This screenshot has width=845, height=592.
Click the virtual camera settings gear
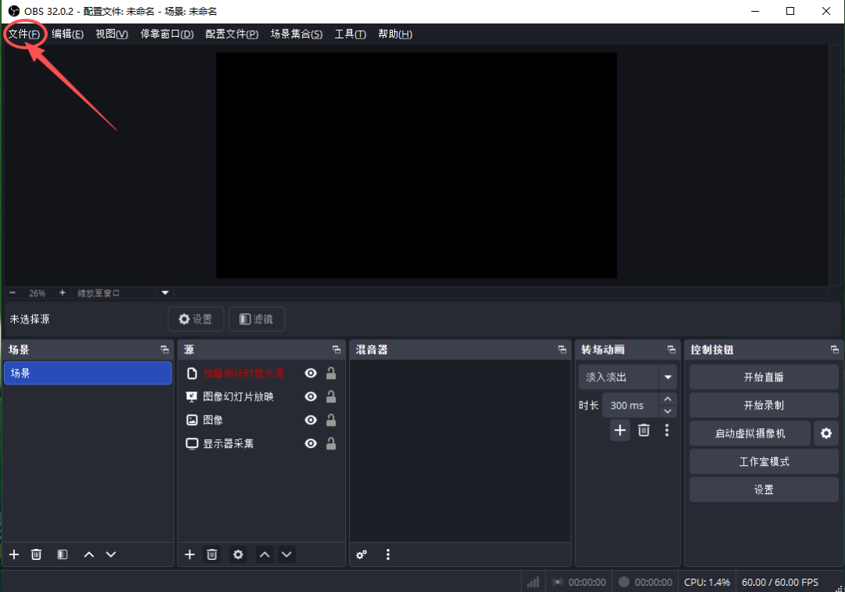pos(825,433)
